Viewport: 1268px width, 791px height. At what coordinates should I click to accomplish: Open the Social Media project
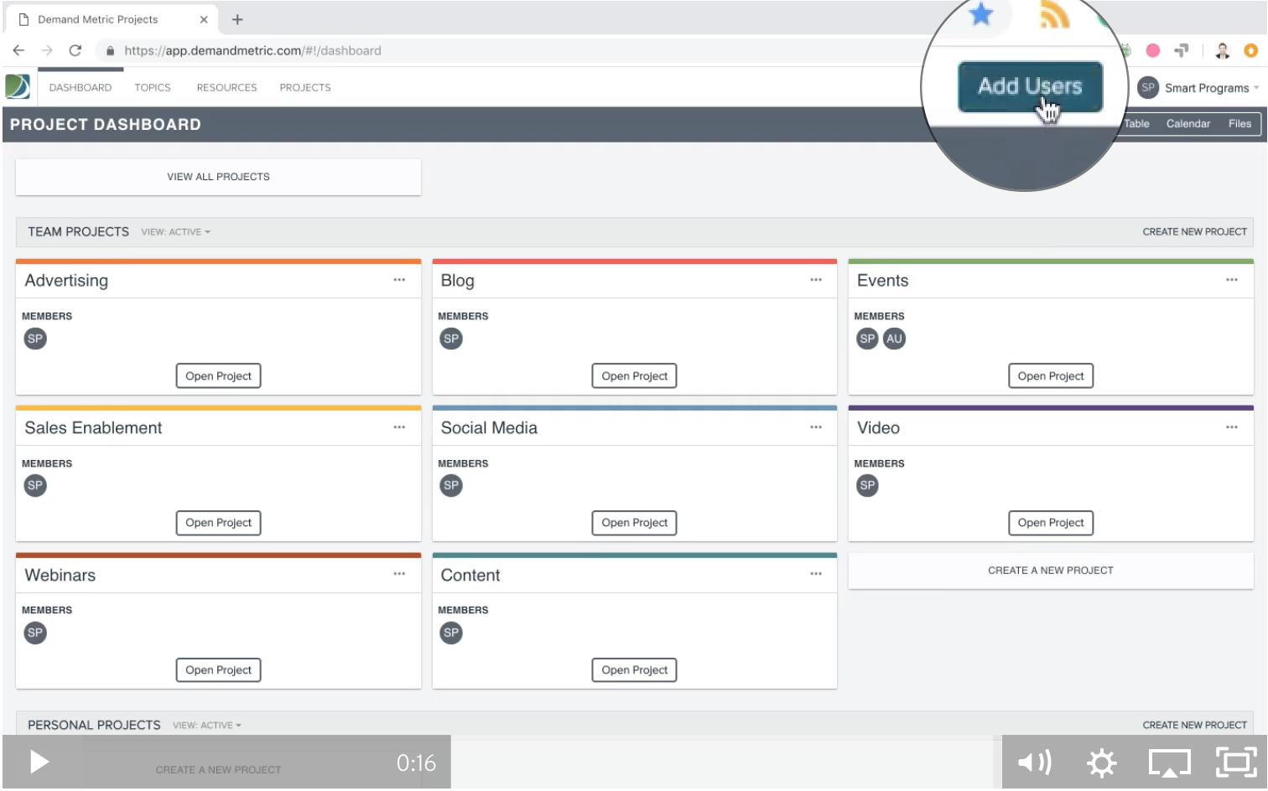pyautogui.click(x=634, y=523)
